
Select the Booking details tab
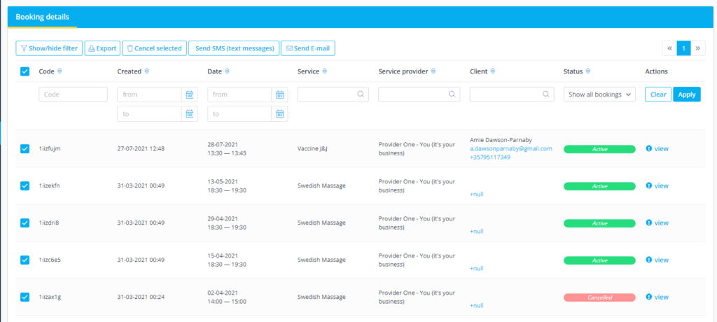43,17
